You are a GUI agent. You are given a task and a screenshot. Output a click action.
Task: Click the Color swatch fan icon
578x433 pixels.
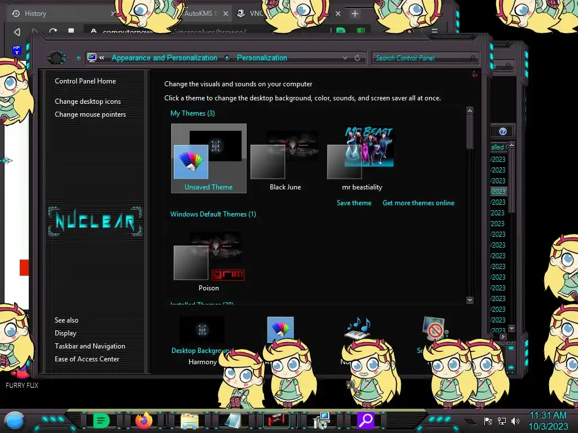click(x=281, y=329)
